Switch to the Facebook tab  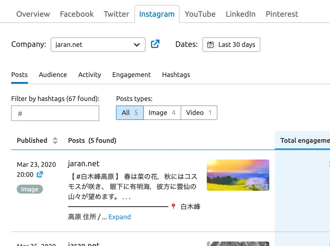click(77, 14)
